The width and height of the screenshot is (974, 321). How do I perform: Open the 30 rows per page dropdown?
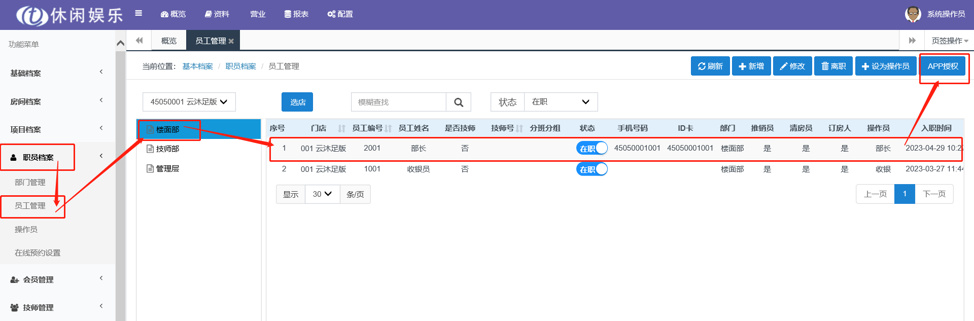pos(322,194)
